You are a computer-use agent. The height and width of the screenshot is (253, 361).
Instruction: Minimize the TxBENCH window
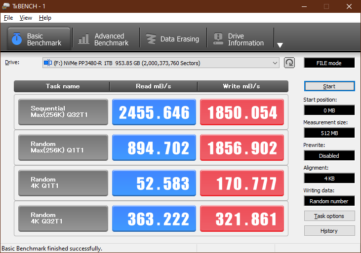pos(304,6)
